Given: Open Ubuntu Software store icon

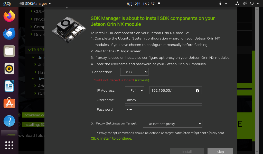Looking at the screenshot, I should tap(9, 103).
